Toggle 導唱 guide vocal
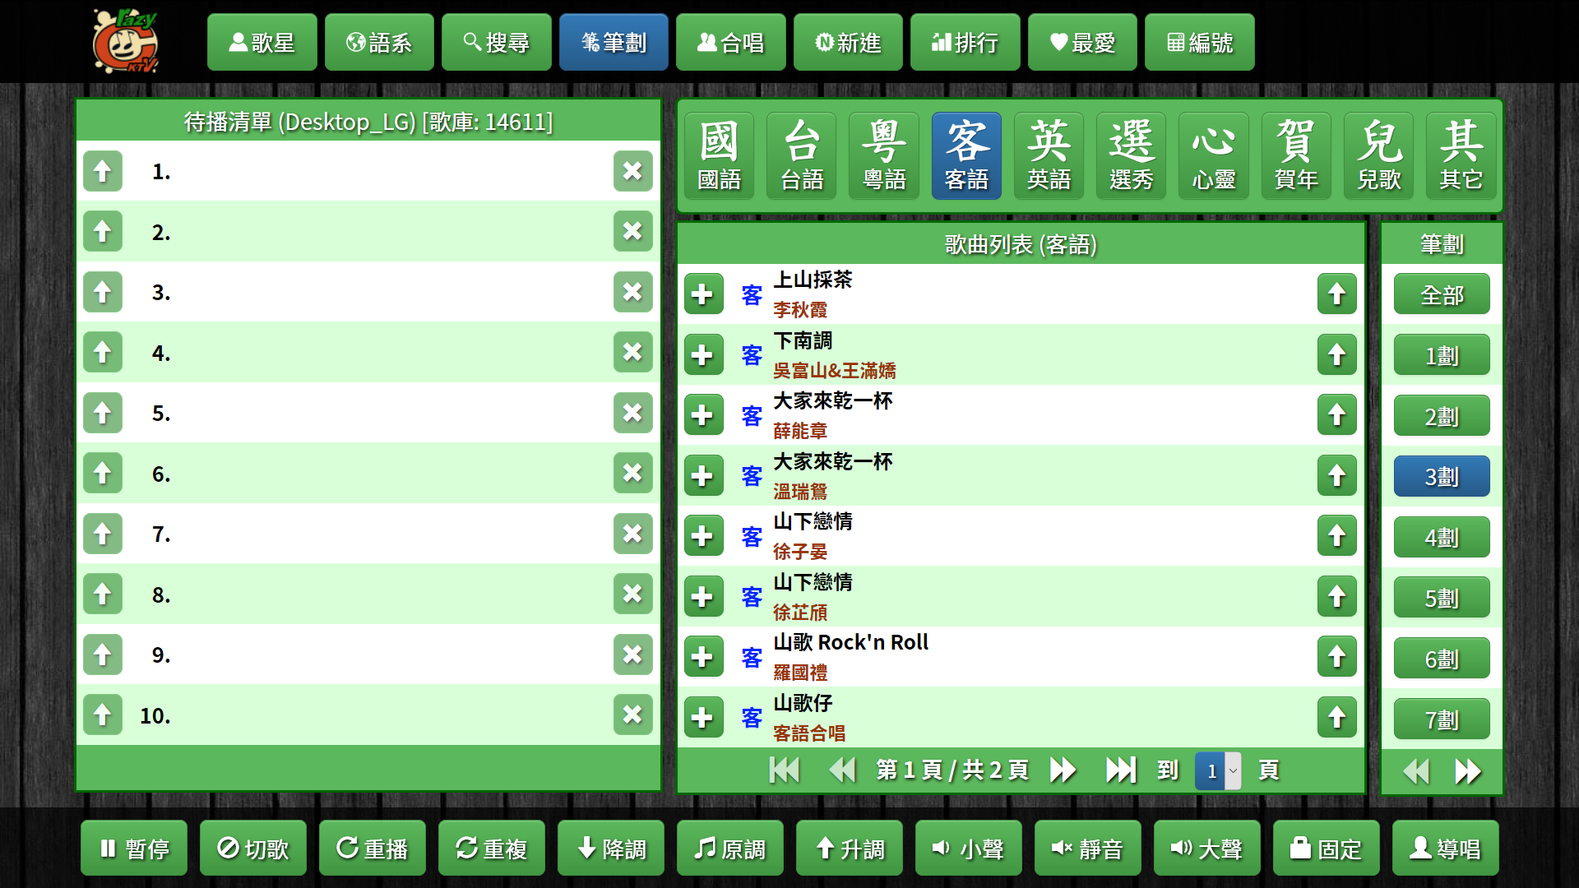Screen dimensions: 1579x888 point(1445,849)
